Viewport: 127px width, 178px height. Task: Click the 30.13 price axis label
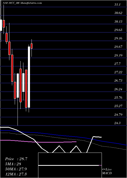(x=118, y=21)
